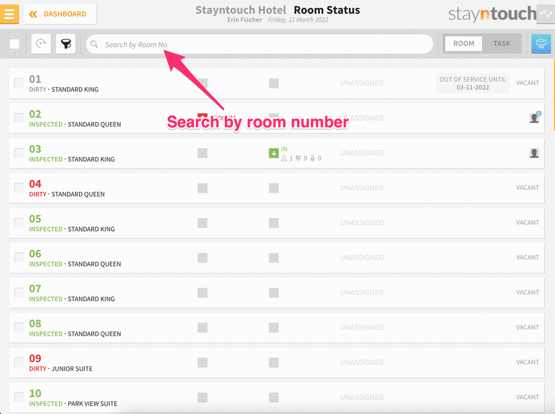The width and height of the screenshot is (555, 414).
Task: Click 'Friday, 11 March 2022' business date
Action: 298,20
